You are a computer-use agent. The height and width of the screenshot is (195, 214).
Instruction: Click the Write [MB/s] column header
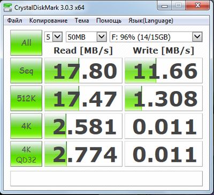tap(164, 51)
